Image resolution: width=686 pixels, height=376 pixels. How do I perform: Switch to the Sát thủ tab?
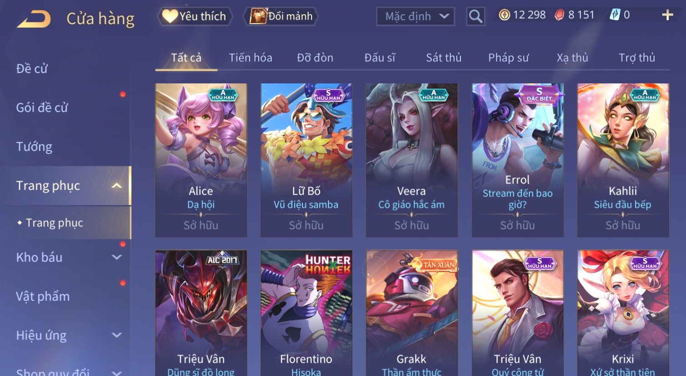(444, 57)
